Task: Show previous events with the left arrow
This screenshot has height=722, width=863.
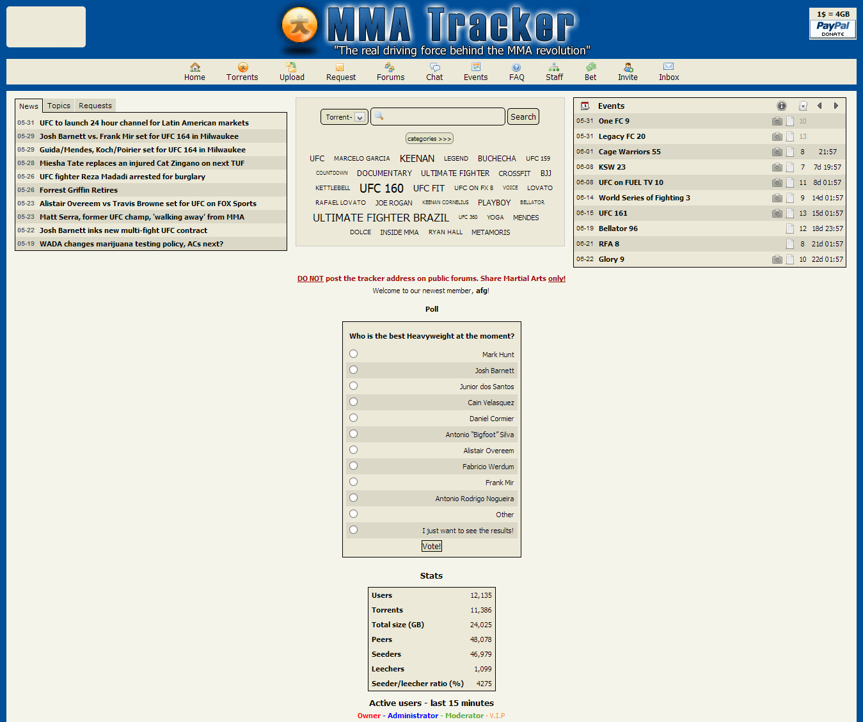Action: pyautogui.click(x=819, y=106)
